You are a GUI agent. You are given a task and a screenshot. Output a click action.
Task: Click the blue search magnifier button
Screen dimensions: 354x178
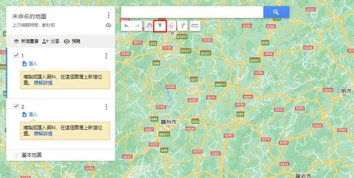[x=276, y=12]
